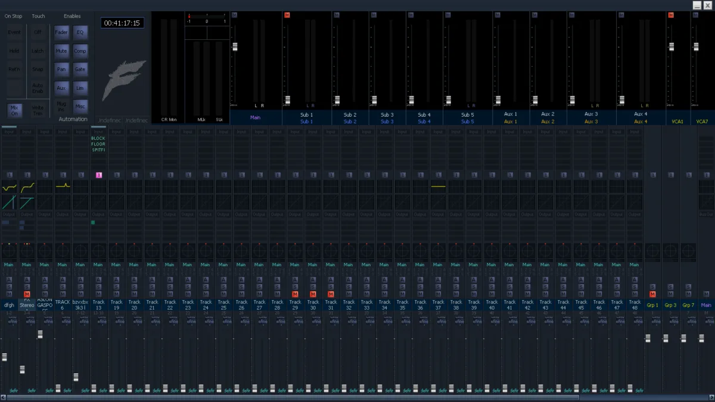
Task: Mute the Main bus at the top
Action: click(234, 15)
